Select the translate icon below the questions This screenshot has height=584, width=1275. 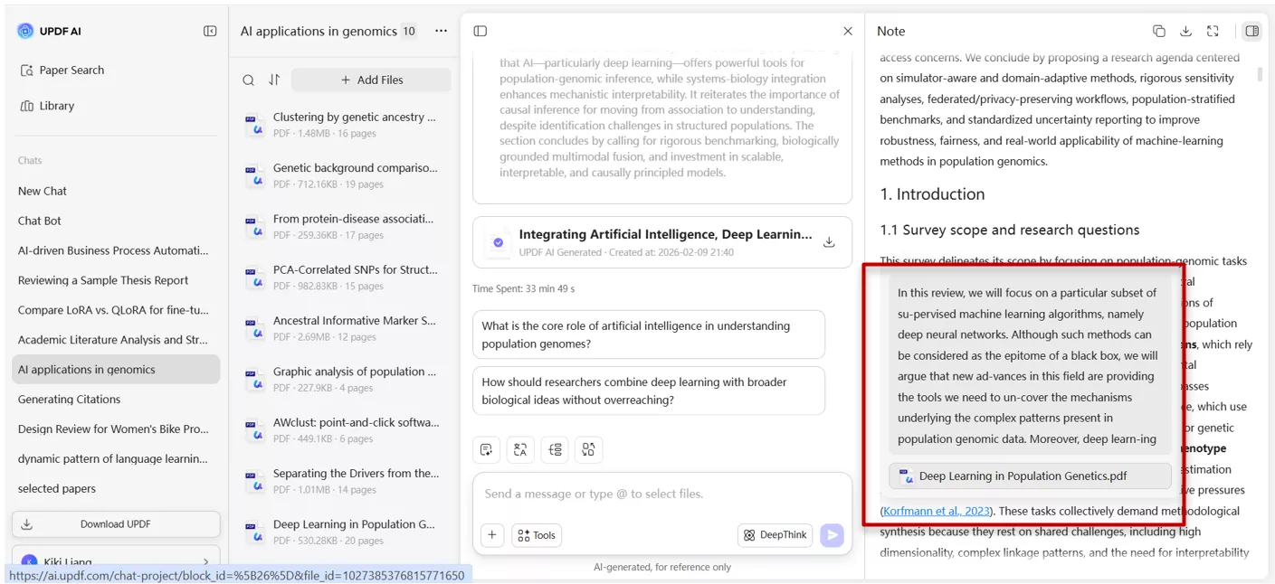click(520, 449)
